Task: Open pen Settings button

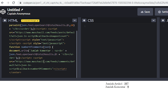Action: pyautogui.click(x=161, y=12)
